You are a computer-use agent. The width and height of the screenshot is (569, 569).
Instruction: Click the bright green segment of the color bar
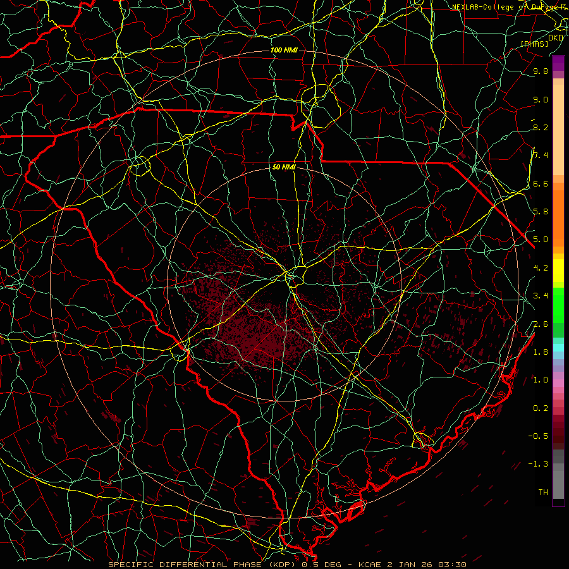[x=558, y=305]
